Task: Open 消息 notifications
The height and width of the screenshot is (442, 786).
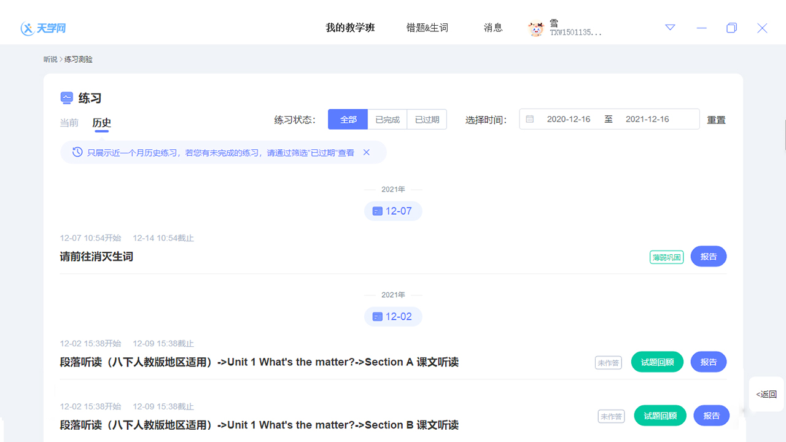Action: (493, 28)
